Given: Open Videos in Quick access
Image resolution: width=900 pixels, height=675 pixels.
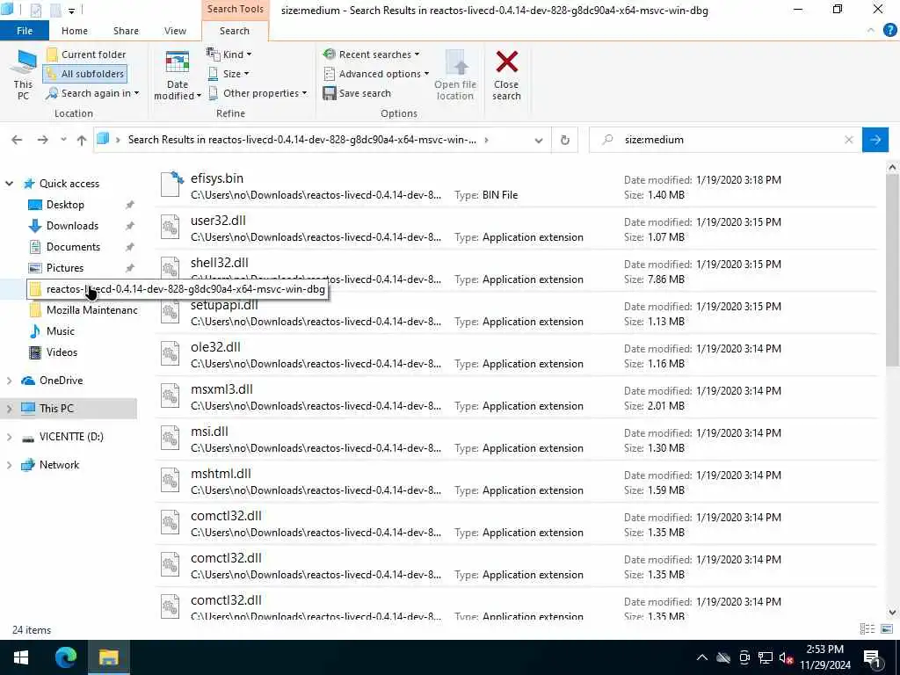Looking at the screenshot, I should coord(62,352).
